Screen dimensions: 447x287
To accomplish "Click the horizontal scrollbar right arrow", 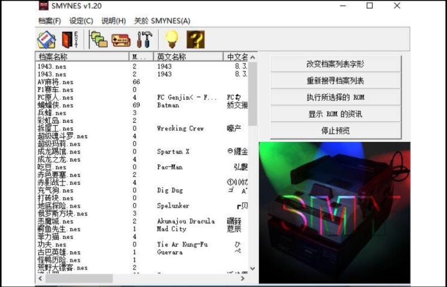I will [x=242, y=278].
